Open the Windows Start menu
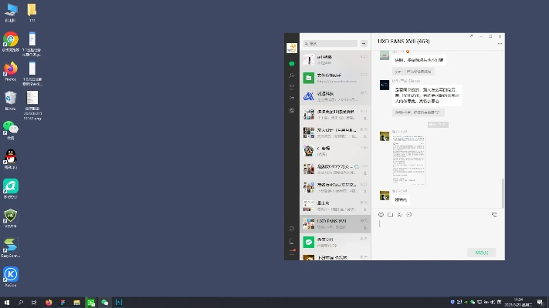 [7, 303]
